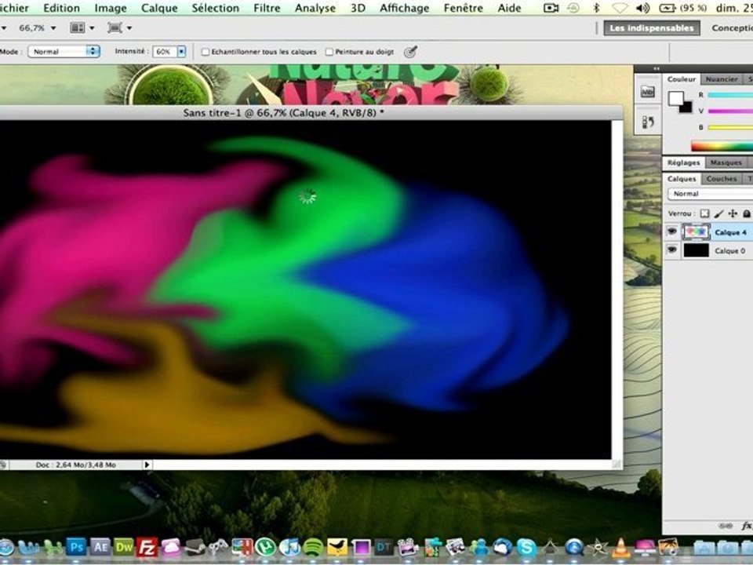
Task: Open iTunes from the Dock
Action: click(289, 547)
